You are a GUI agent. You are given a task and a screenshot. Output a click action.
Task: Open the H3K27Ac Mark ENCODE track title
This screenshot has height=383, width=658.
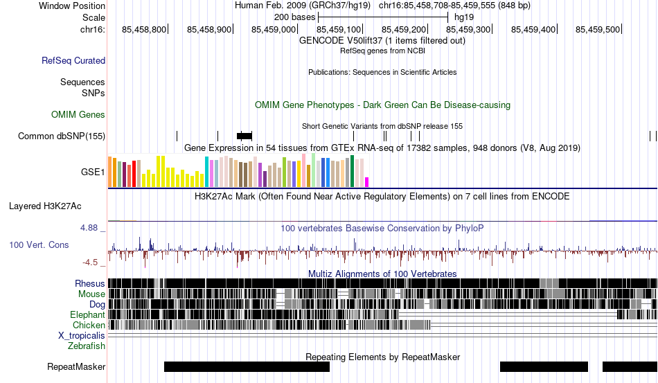tap(382, 196)
